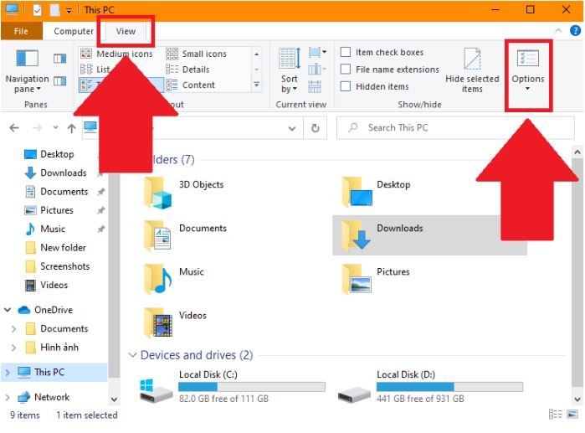Switch layout to Content view
The image size is (585, 433).
(x=191, y=85)
